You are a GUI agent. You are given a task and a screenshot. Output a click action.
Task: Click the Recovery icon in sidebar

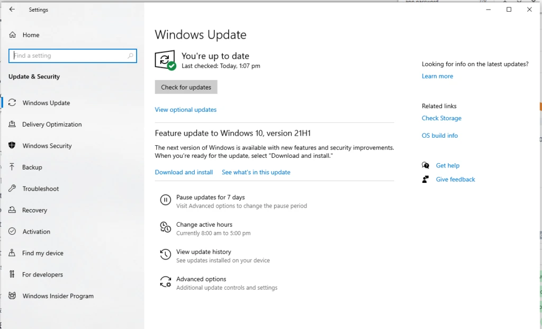pyautogui.click(x=12, y=210)
